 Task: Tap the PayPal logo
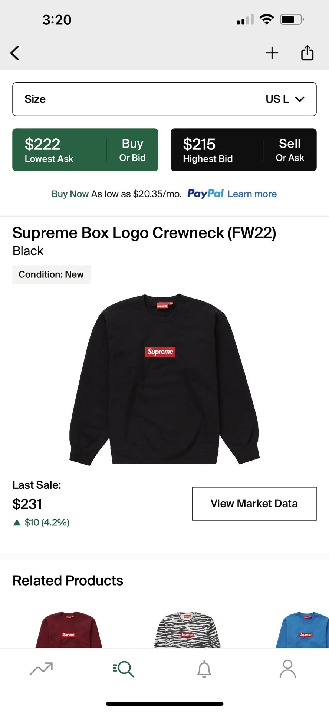point(205,194)
